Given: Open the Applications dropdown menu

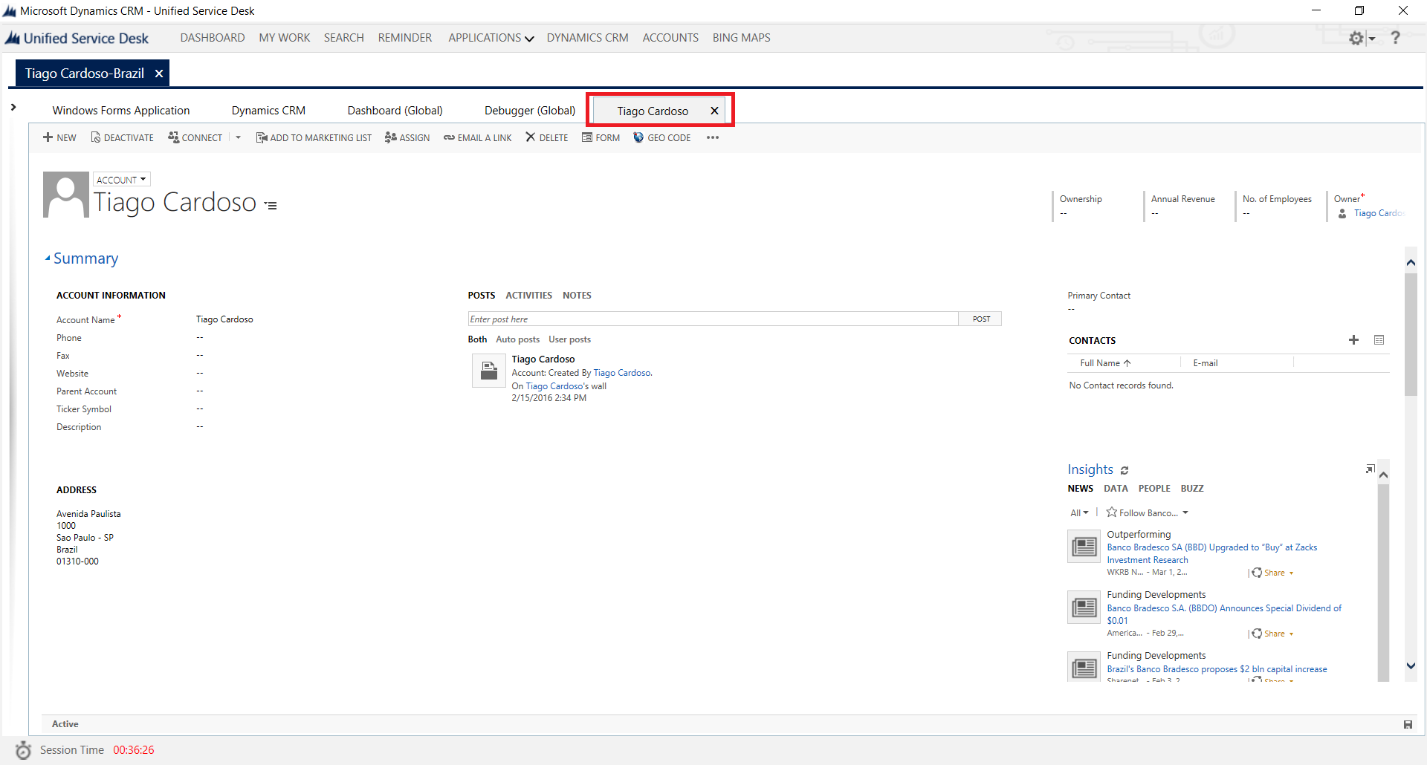Looking at the screenshot, I should (491, 38).
